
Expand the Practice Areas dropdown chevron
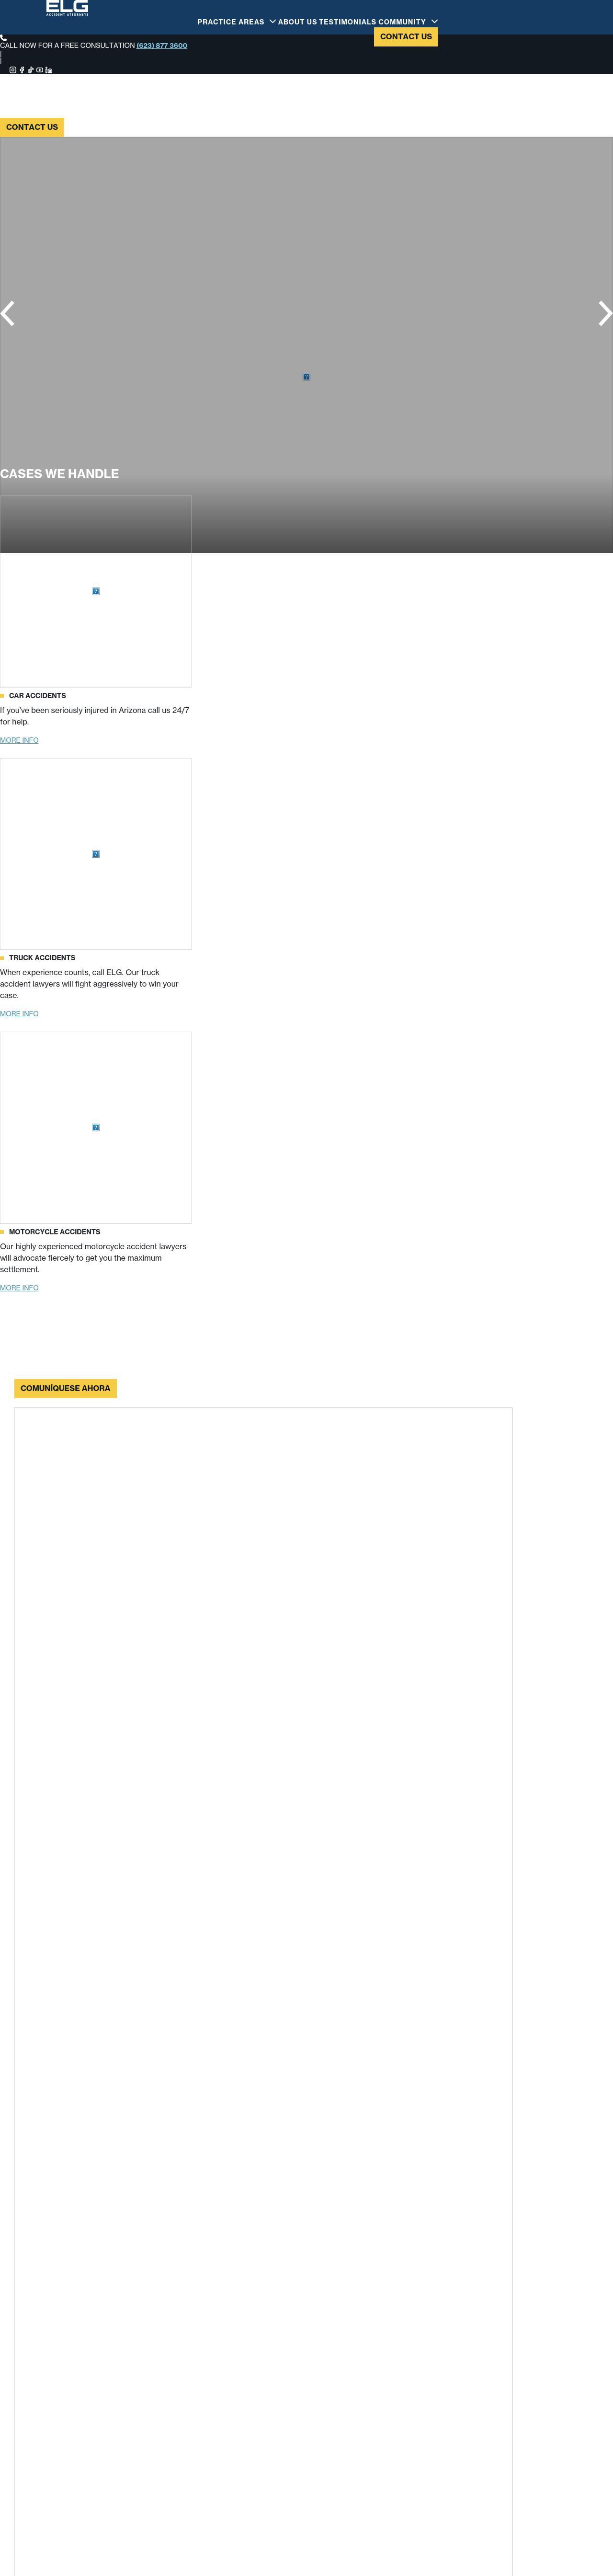point(273,21)
